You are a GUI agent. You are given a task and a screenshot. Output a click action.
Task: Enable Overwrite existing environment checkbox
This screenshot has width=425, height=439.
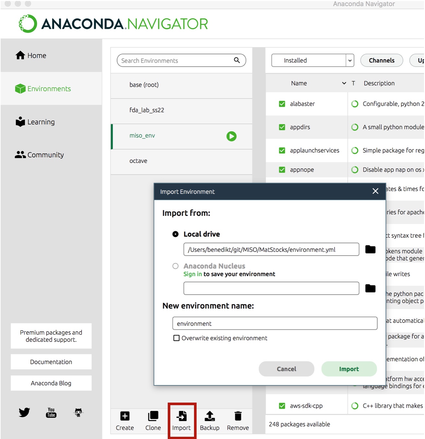[176, 338]
